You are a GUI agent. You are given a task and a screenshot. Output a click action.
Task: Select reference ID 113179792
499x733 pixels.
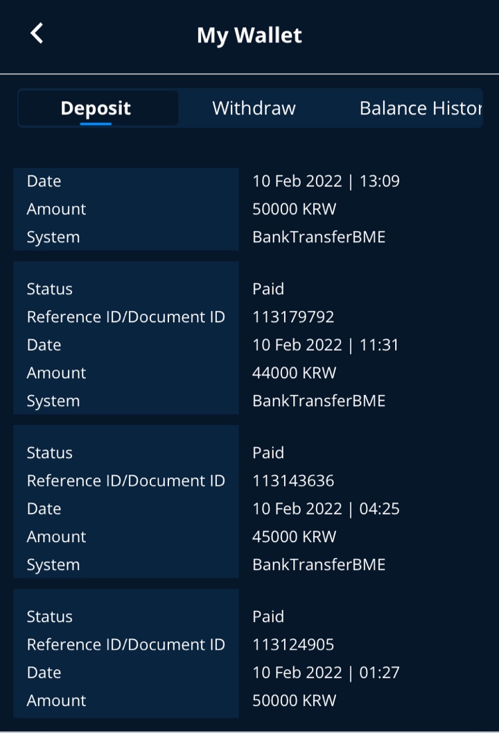click(x=293, y=317)
